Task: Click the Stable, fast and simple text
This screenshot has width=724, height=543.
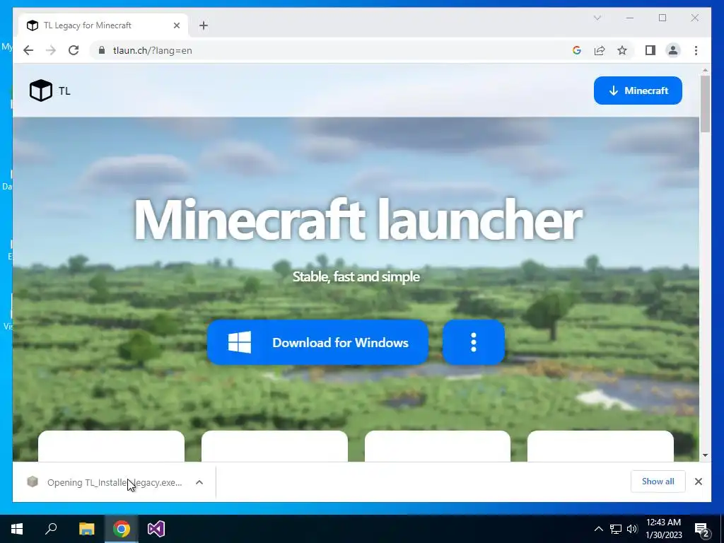Action: [x=356, y=276]
